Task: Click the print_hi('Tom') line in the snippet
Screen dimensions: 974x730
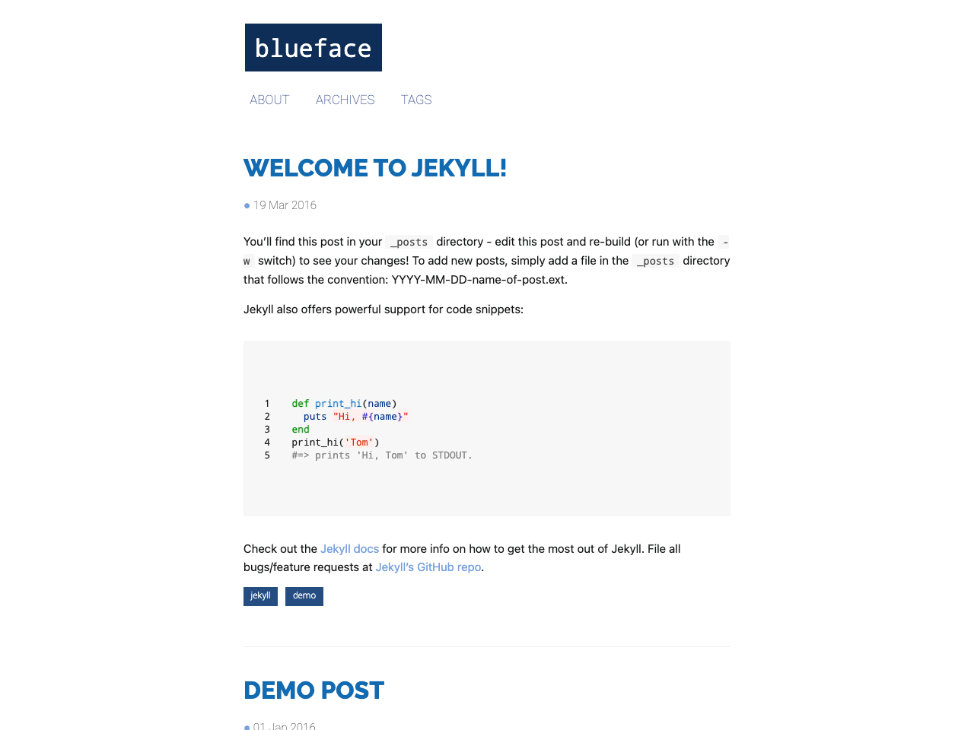Action: click(334, 442)
